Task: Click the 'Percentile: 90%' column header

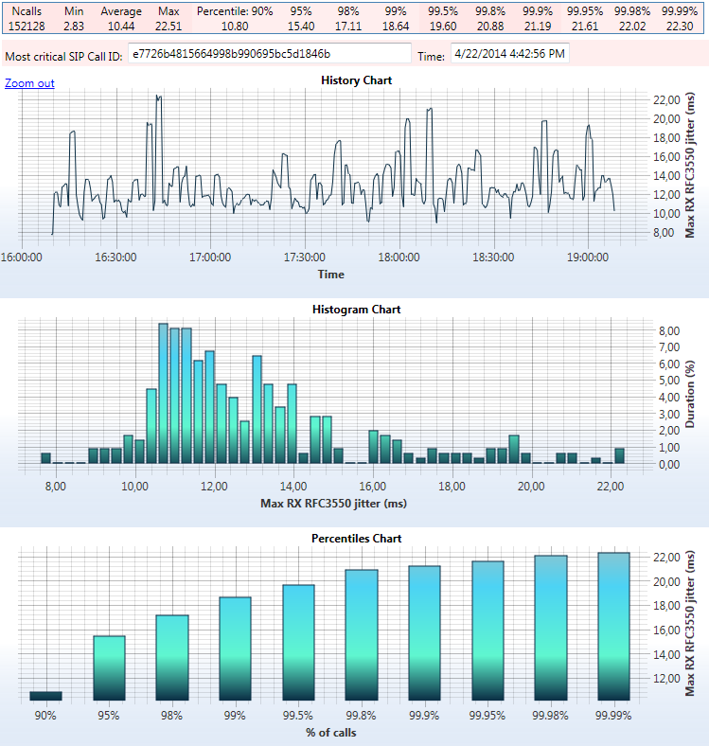Action: 235,10
